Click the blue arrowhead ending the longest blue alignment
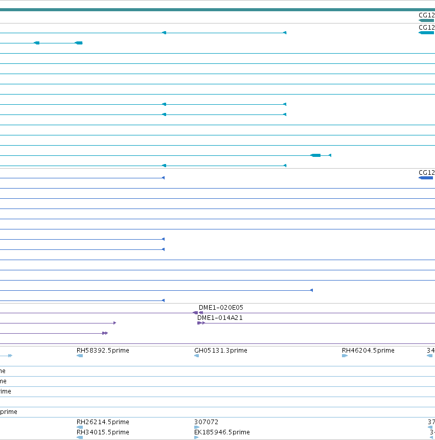This screenshot has width=435, height=440. tap(311, 290)
